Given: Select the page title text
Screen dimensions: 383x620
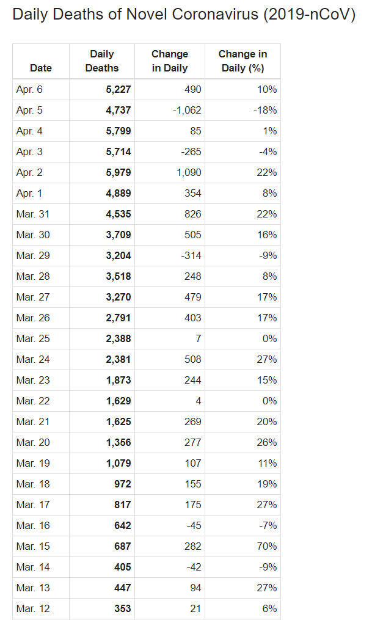Looking at the screenshot, I should tap(184, 15).
